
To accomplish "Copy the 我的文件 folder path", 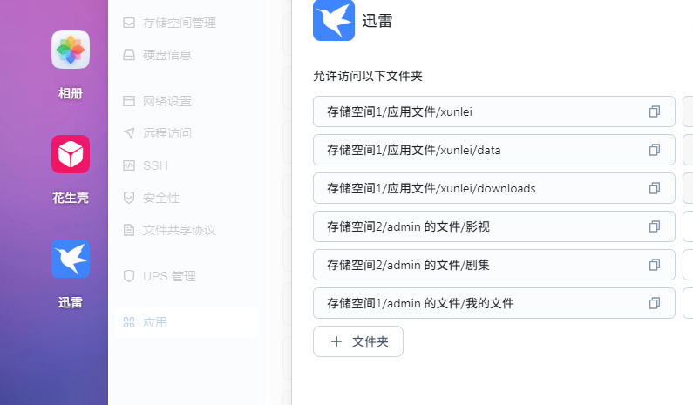I will pos(654,303).
